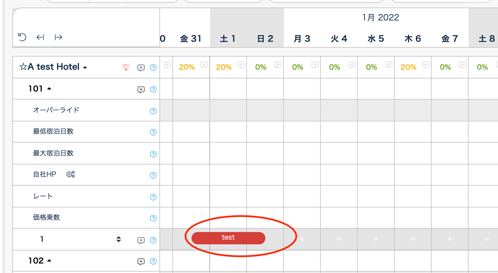Click the 20% occupancy value on 木 6
Viewport: 498px width, 273px height.
408,67
